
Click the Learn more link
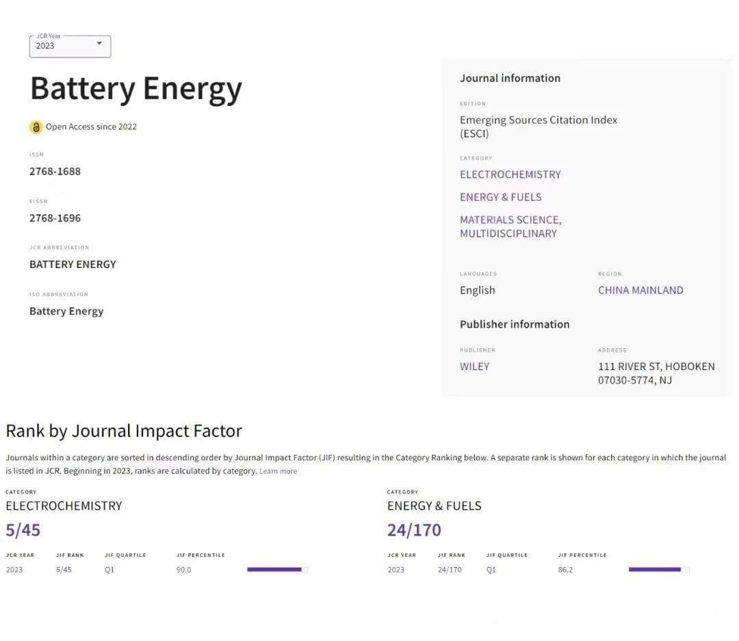point(278,471)
